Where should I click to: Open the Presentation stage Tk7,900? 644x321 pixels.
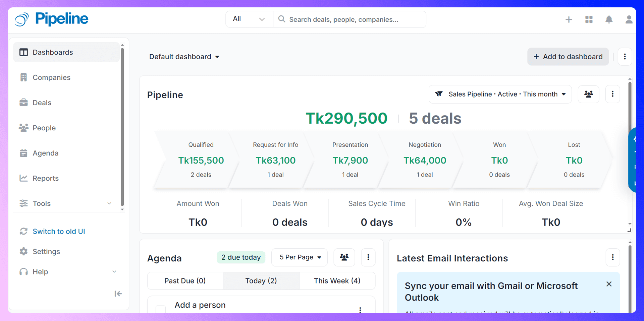[x=350, y=160]
